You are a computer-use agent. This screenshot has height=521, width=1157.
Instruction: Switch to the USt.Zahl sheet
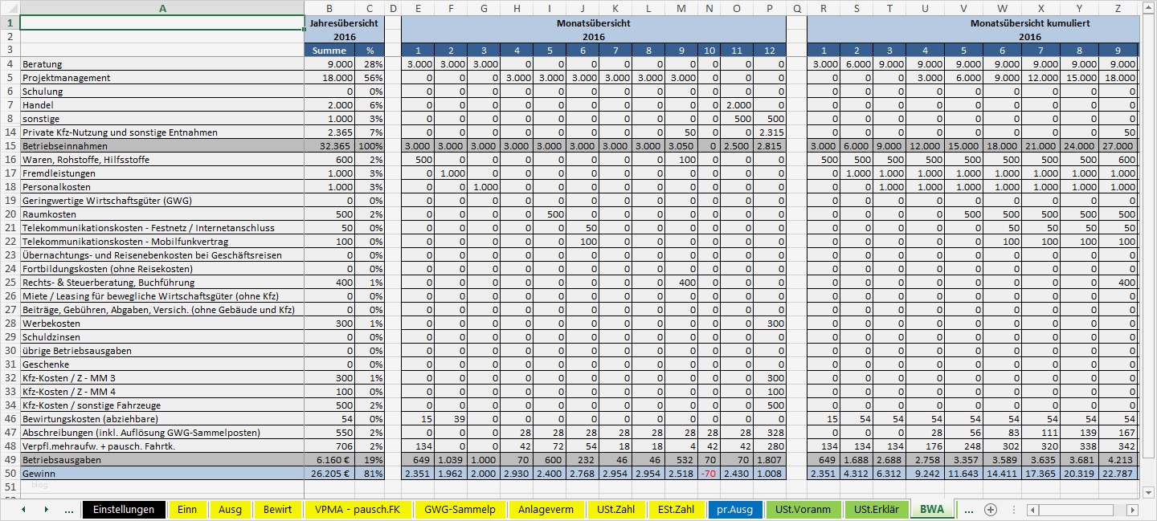615,509
